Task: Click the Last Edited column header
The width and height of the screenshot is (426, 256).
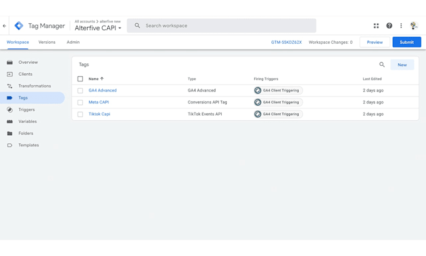Action: pos(372,79)
